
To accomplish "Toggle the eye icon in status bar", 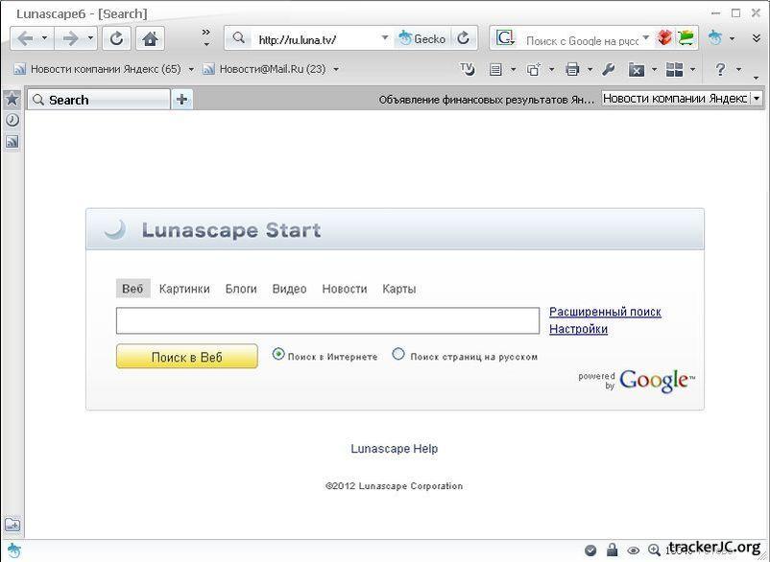I will [x=633, y=550].
